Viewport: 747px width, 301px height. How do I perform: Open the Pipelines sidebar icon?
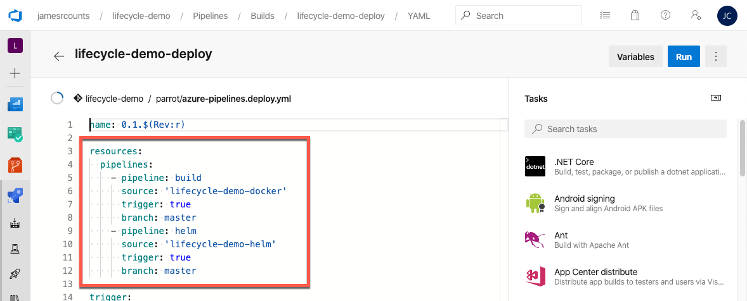pos(15,195)
